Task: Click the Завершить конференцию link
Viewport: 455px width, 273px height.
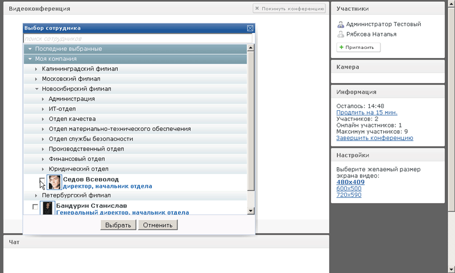Action: coord(375,138)
